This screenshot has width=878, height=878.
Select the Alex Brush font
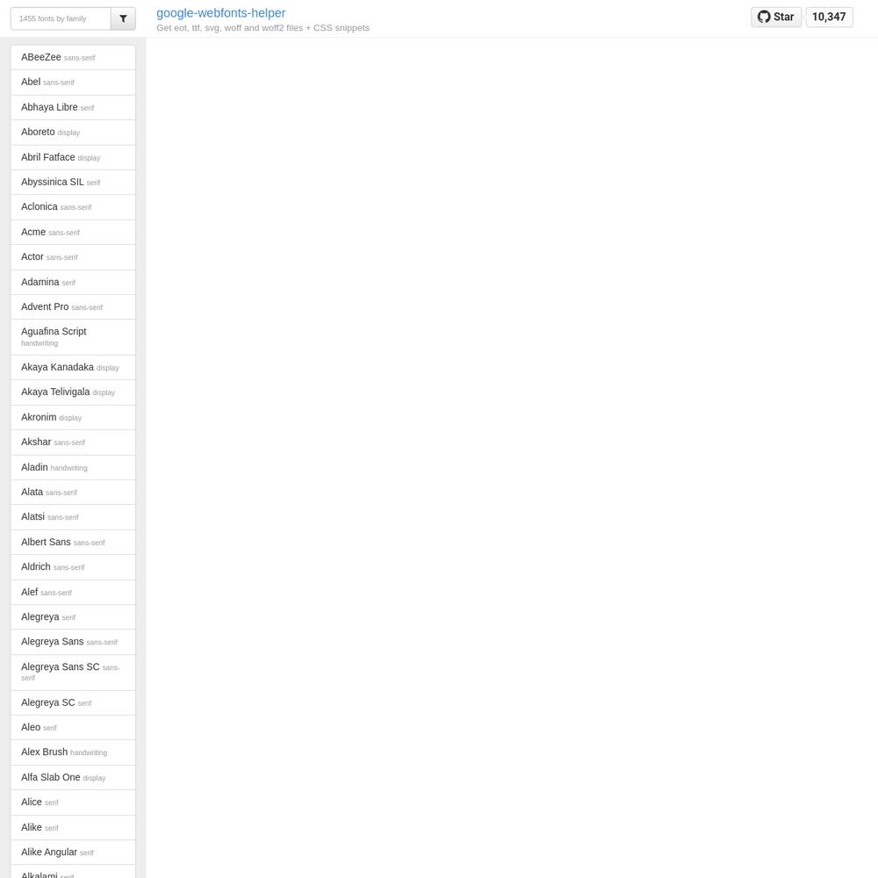pos(73,752)
